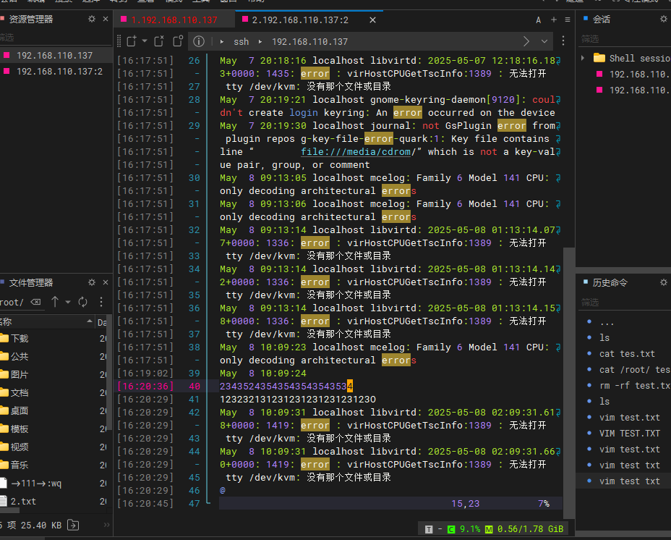
Task: Close the File Manager (文件管理器) pane
Action: click(x=106, y=282)
